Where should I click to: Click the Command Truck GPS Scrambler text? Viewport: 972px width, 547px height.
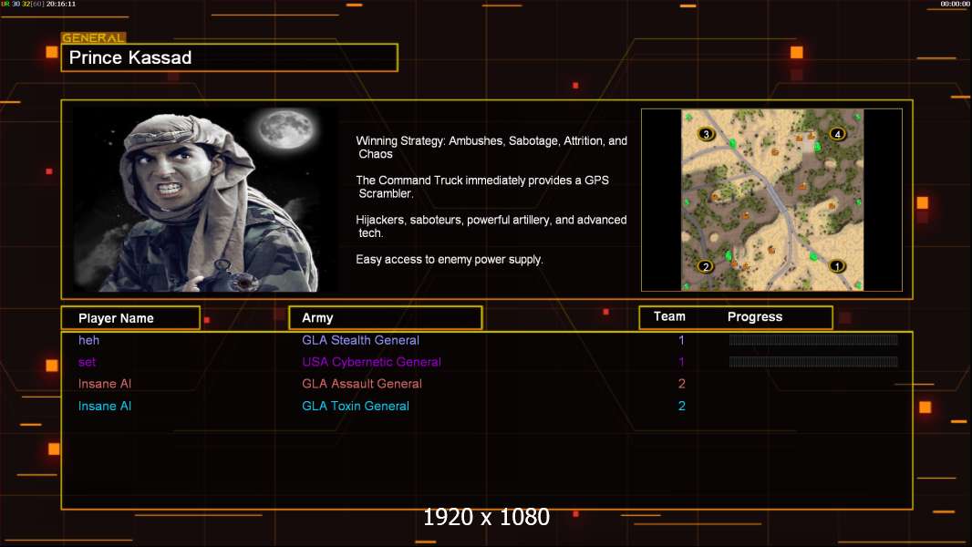[482, 187]
